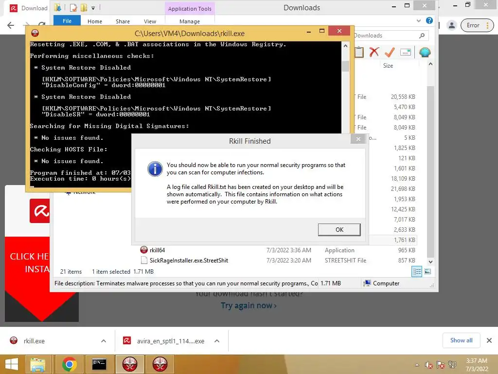The height and width of the screenshot is (374, 498).
Task: Click the rkill64 application icon in the file list
Action: click(144, 250)
